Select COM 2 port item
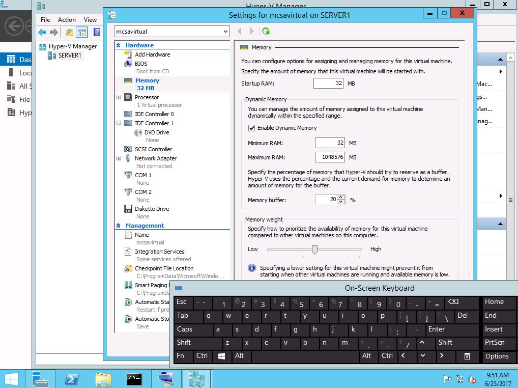Viewport: 518px width, 388px height. (x=143, y=192)
